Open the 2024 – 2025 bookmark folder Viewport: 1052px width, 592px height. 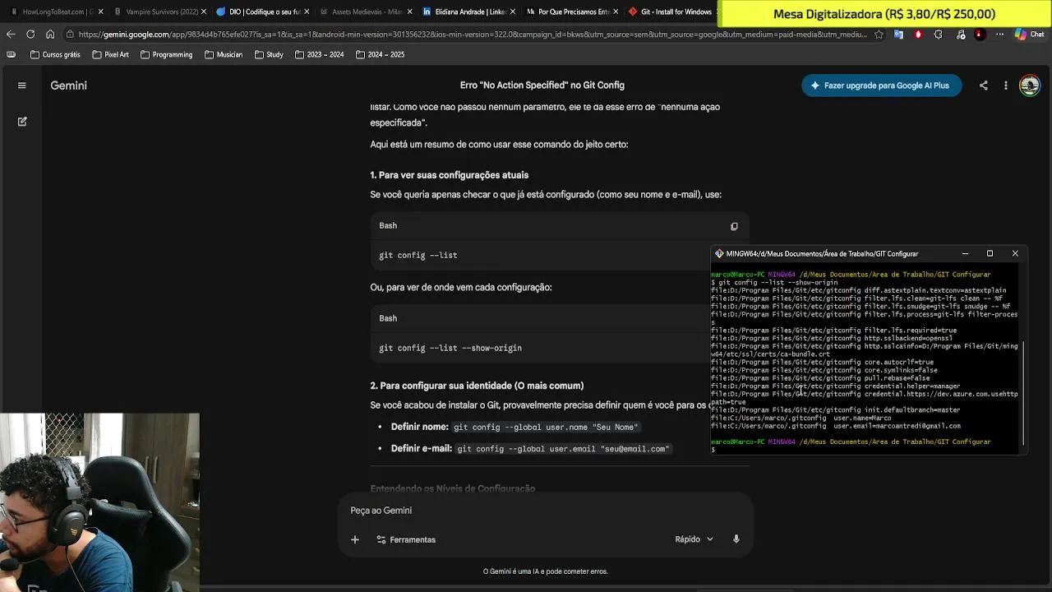380,54
